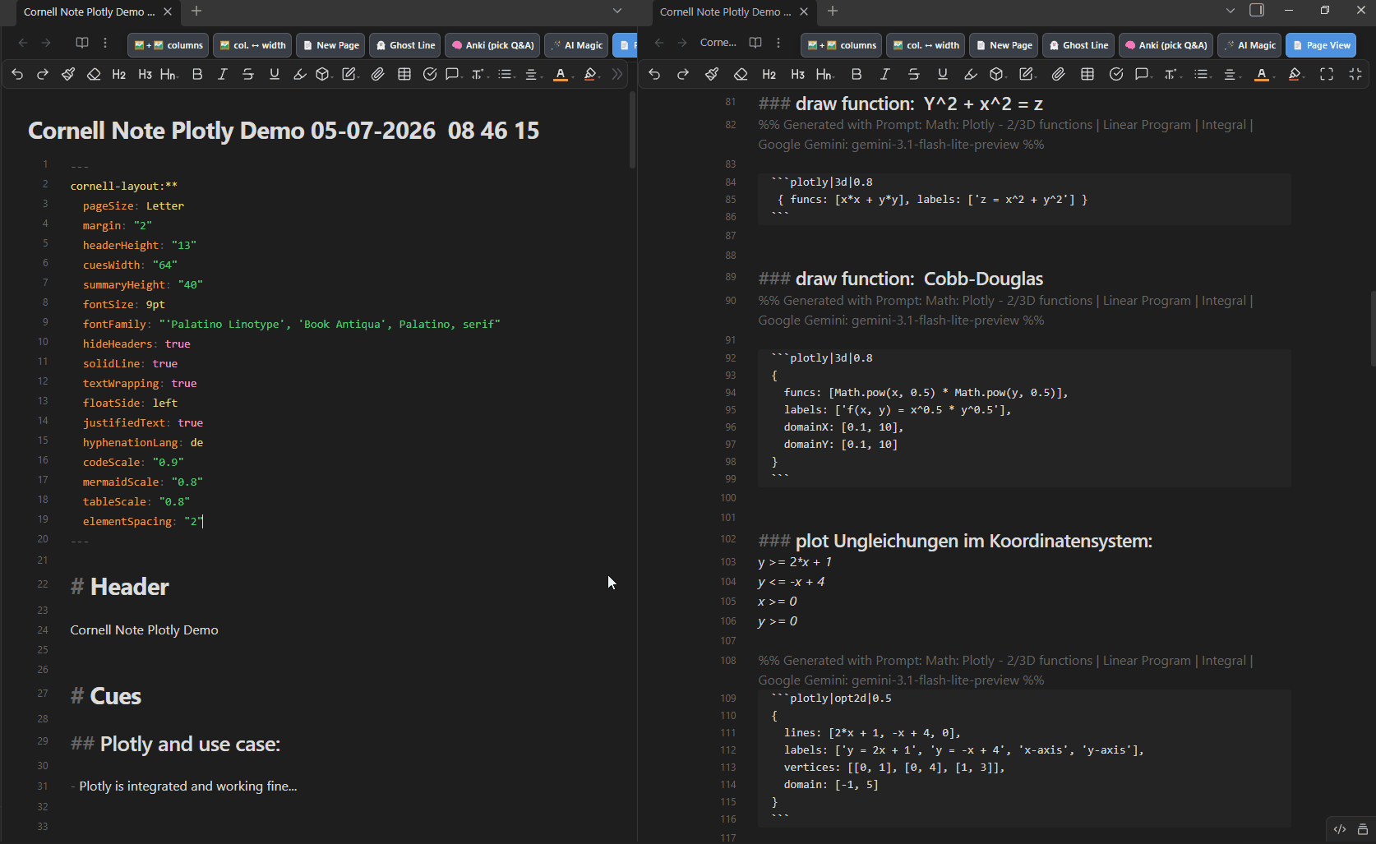Screen dimensions: 1376x844
Task: Open the Hn heading dropdown in left pane
Action: pos(169,75)
